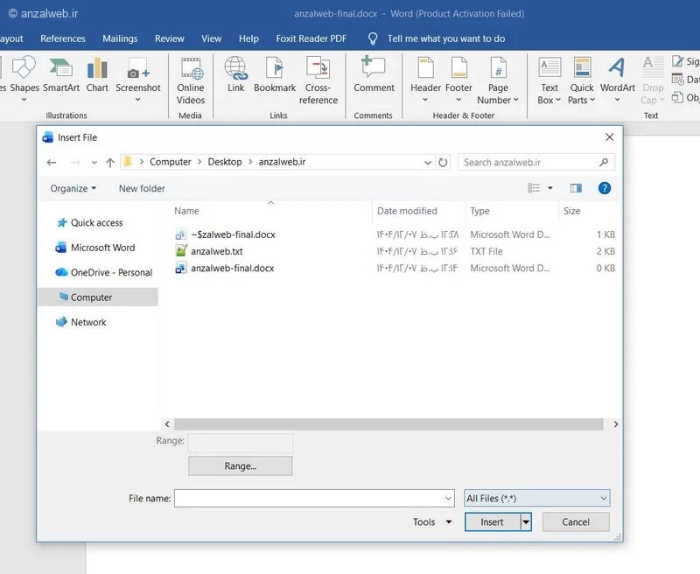Click the New folder button
Screen dimensions: 700x574
point(142,188)
